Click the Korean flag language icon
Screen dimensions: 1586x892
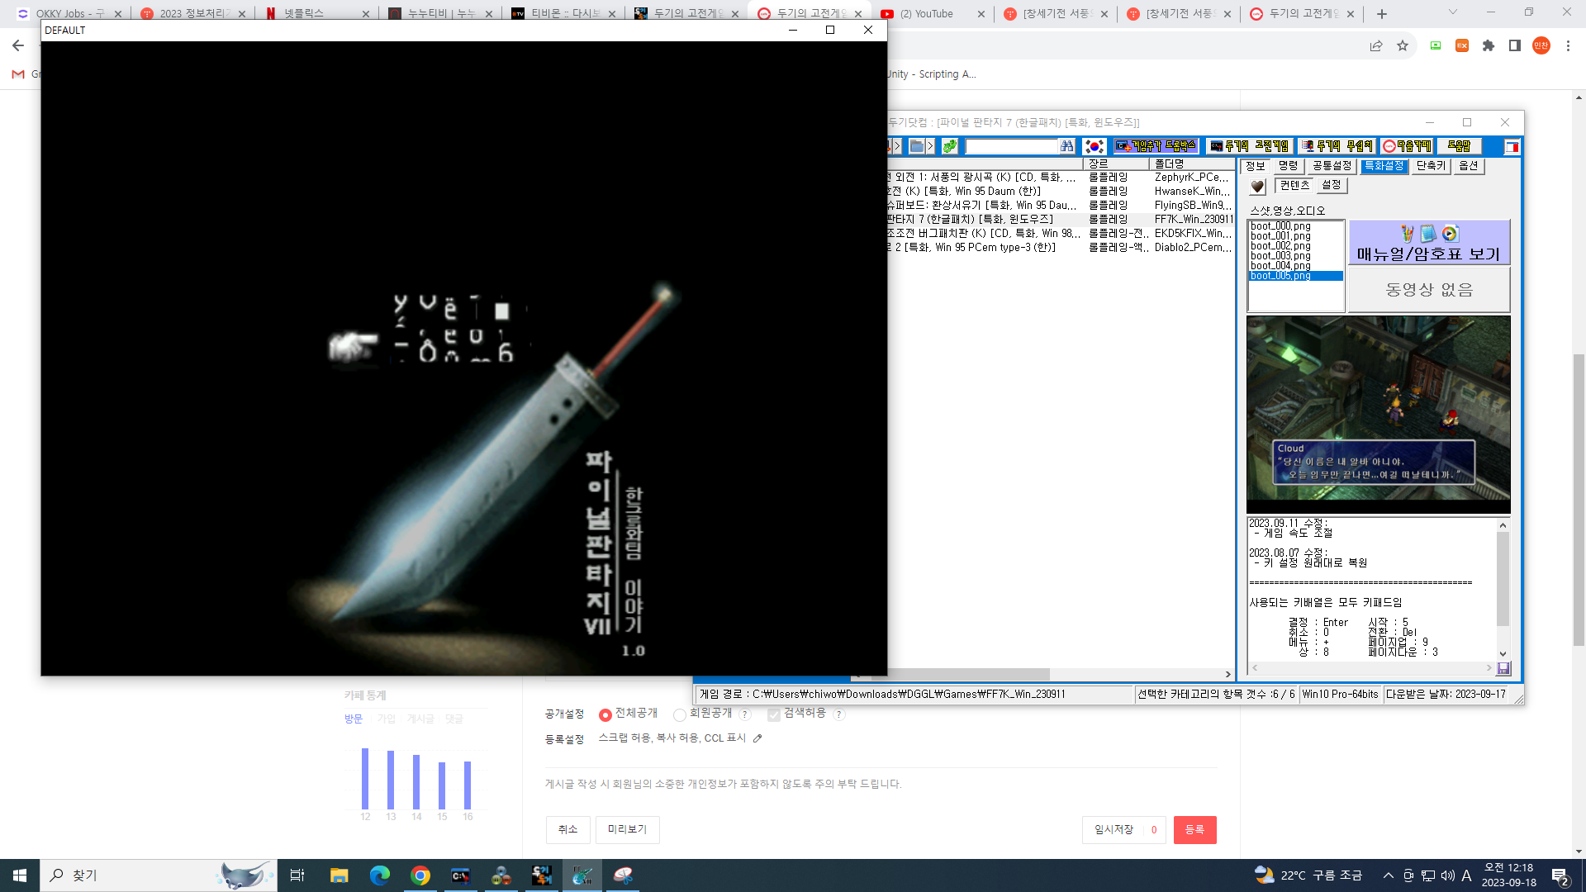1095,146
